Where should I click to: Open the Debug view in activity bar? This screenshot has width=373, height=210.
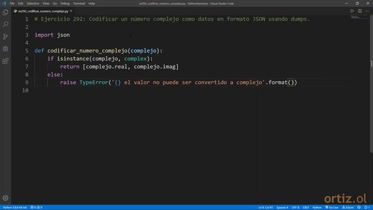(5, 48)
